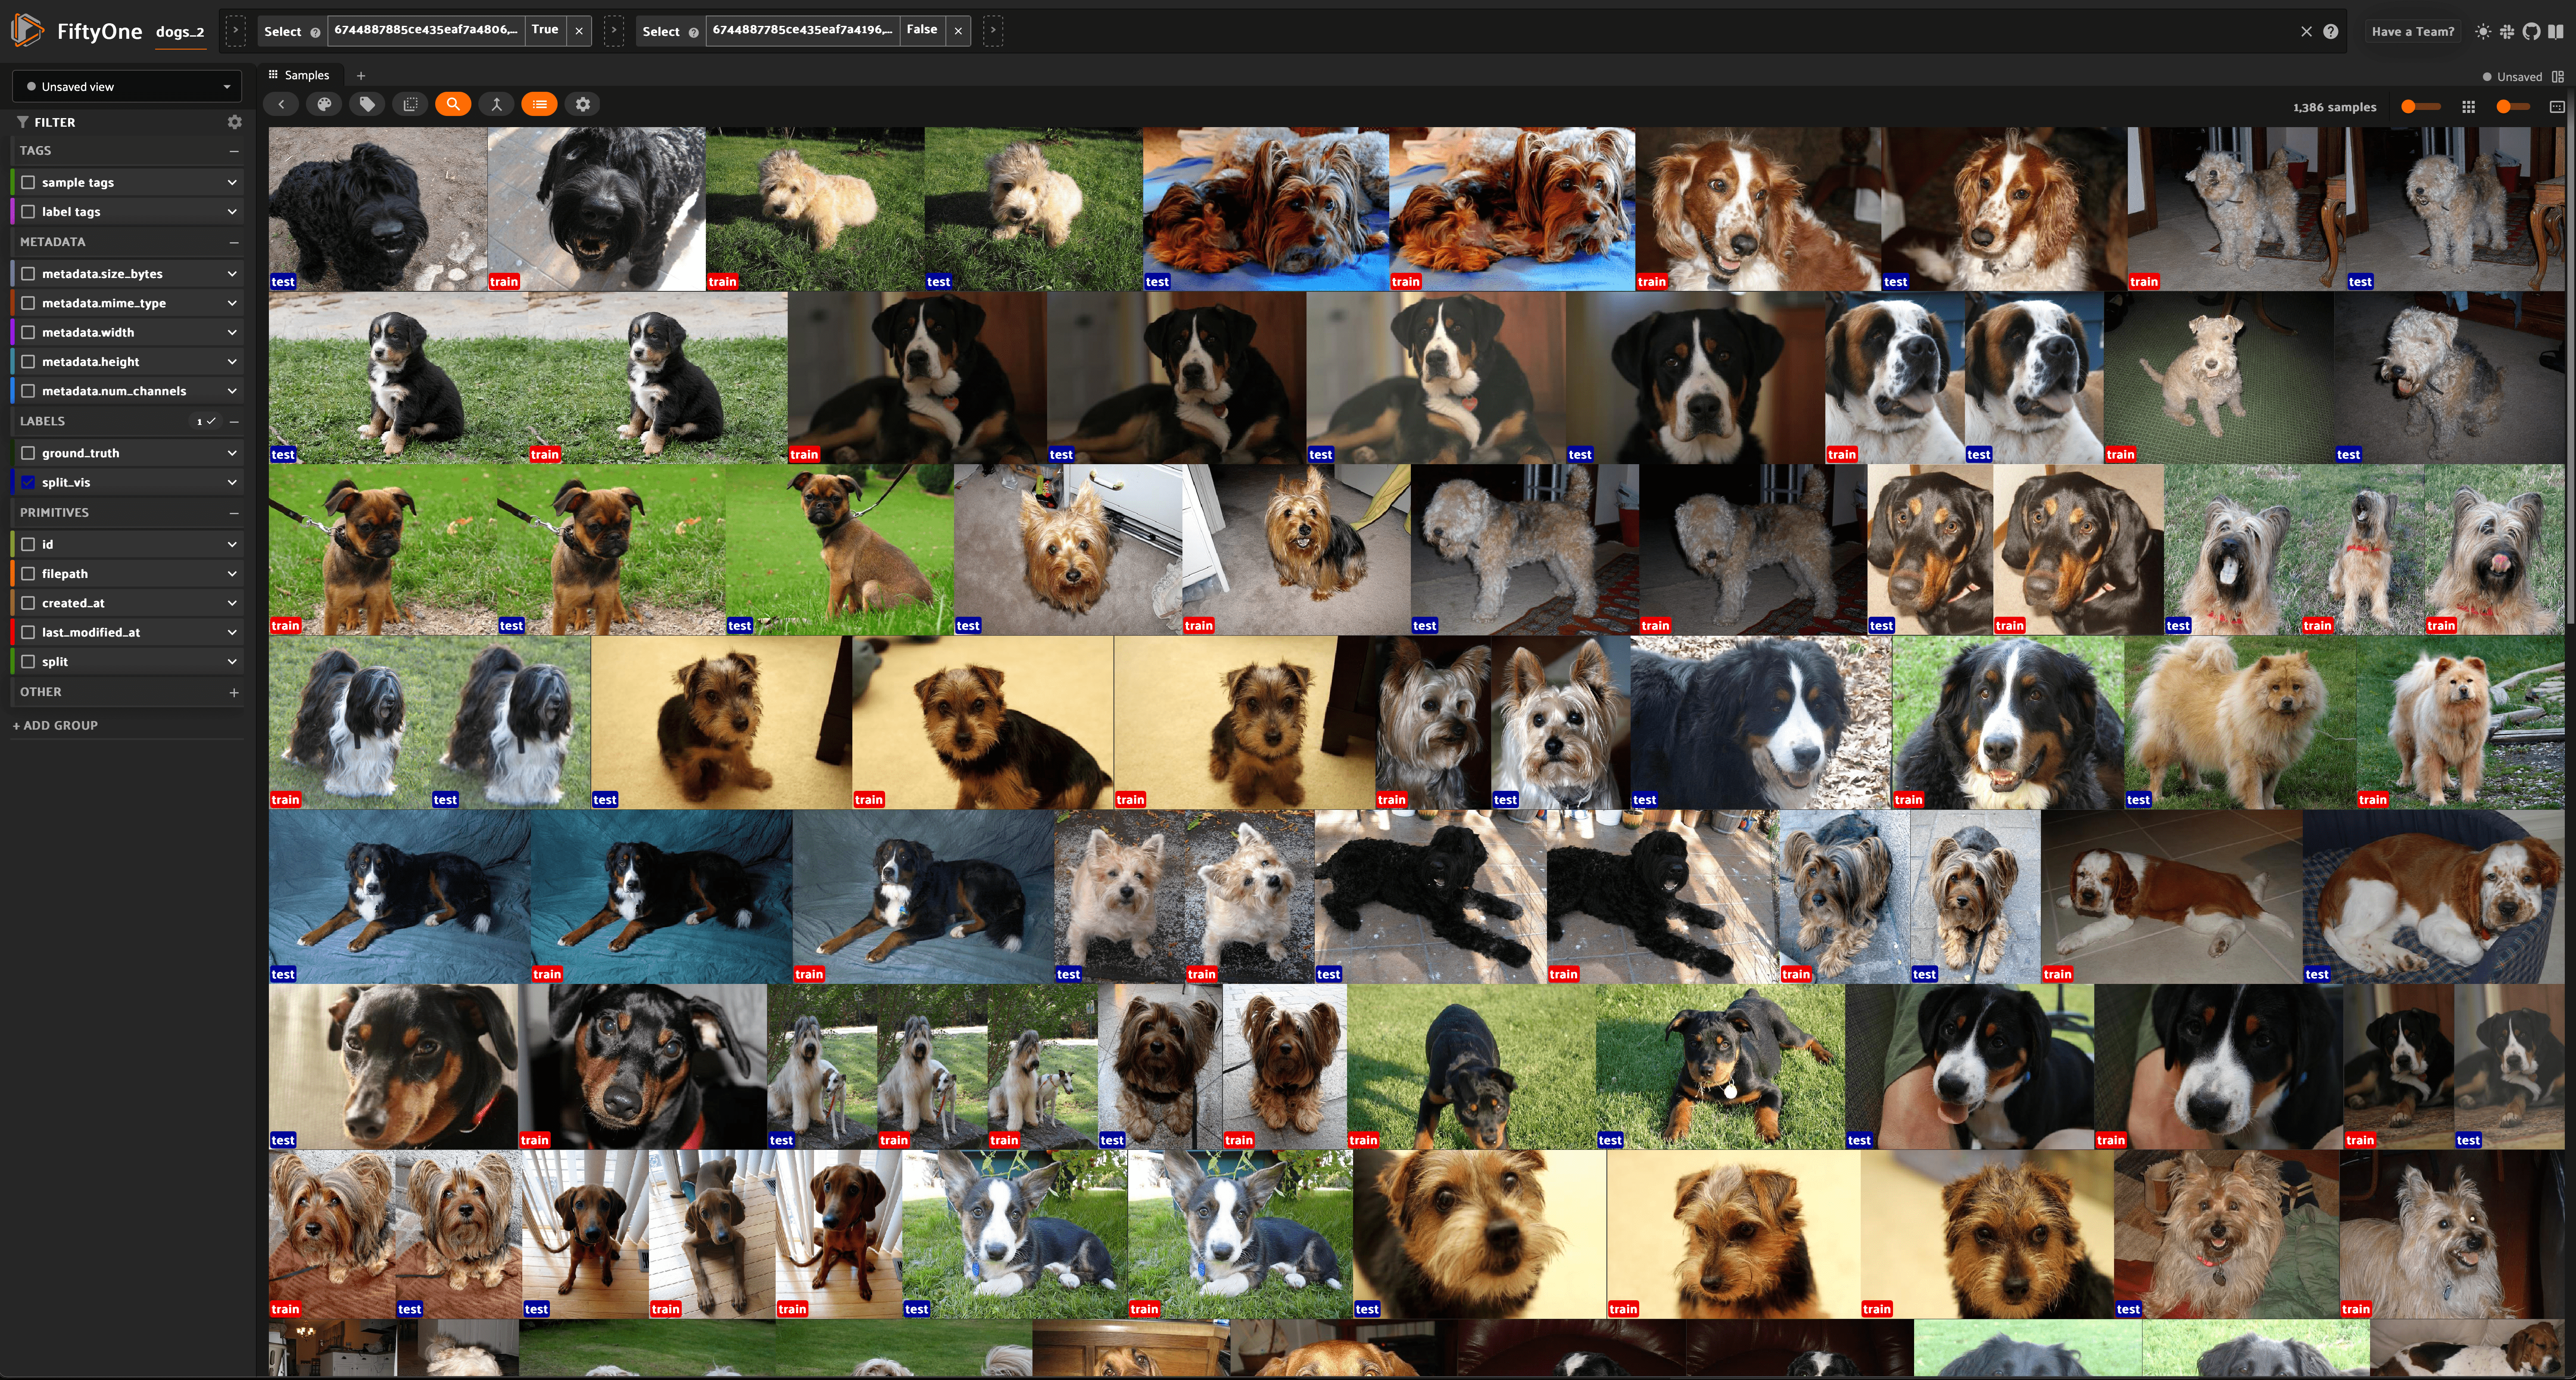Click the grid spacing icon at far right
The height and width of the screenshot is (1380, 2576).
[x=2557, y=107]
